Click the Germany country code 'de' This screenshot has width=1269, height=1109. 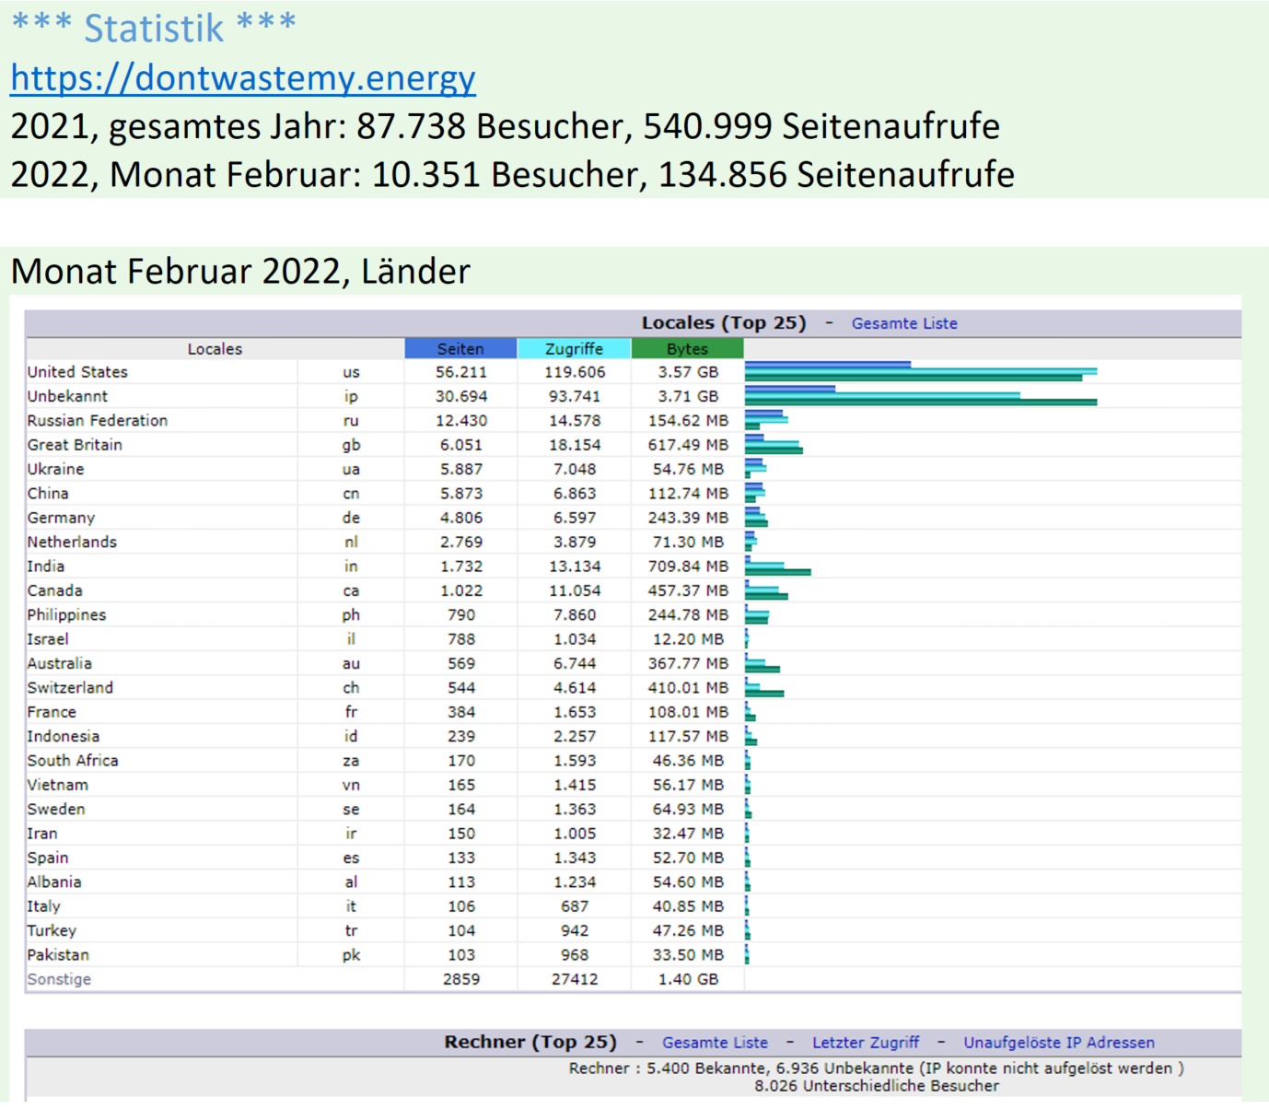351,518
